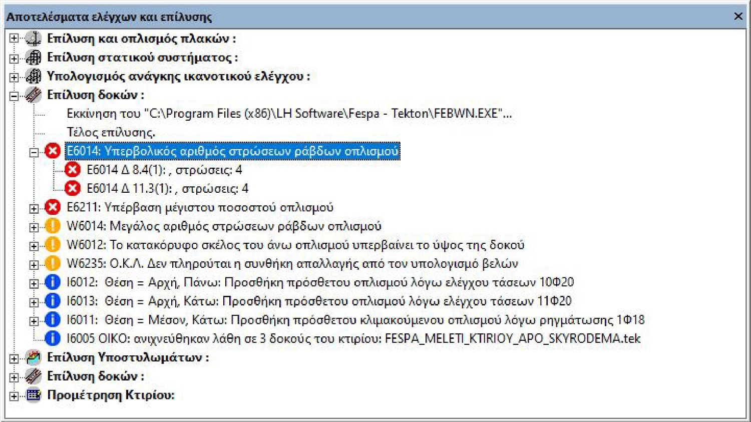Click the orange warning icon for W6012
This screenshot has height=422, width=751.
53,245
